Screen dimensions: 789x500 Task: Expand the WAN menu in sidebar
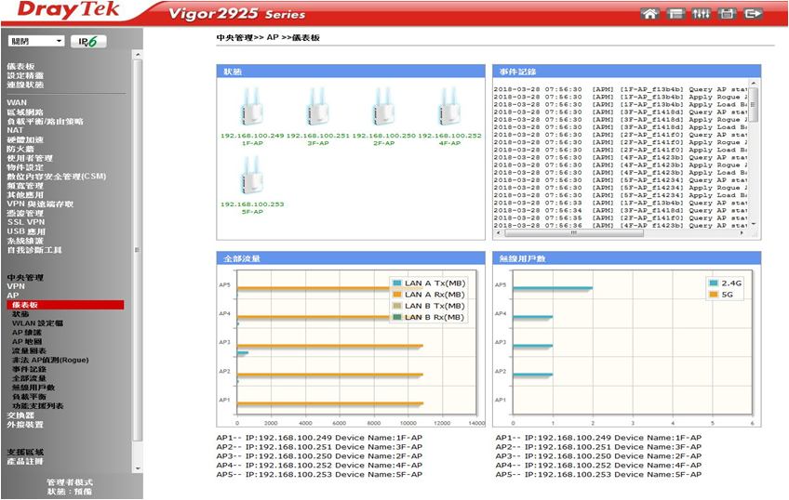tap(17, 102)
